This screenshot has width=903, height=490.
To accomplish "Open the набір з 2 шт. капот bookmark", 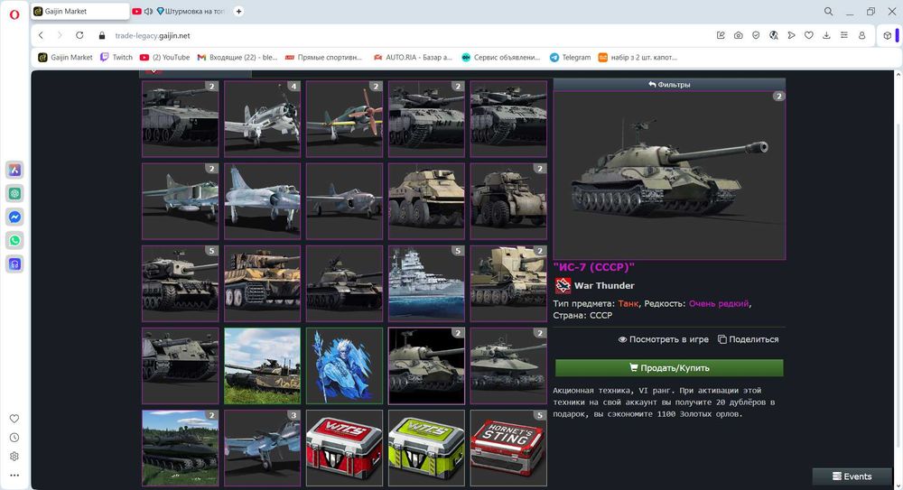I will pos(638,57).
